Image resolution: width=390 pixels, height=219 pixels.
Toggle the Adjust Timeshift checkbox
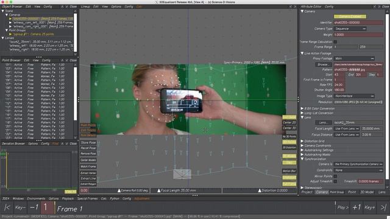click(x=335, y=181)
